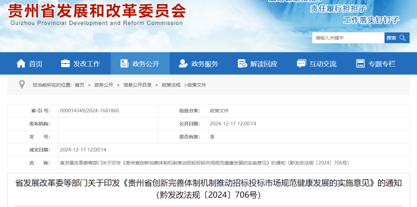
Task: Go to the 政务服务 menu item
Action: (205, 64)
